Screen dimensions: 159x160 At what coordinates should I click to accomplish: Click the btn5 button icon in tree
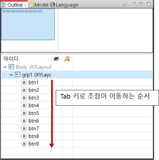[24, 113]
